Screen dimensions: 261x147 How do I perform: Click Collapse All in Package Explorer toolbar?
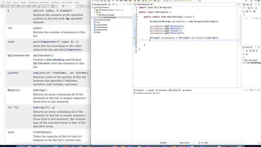point(113,4)
